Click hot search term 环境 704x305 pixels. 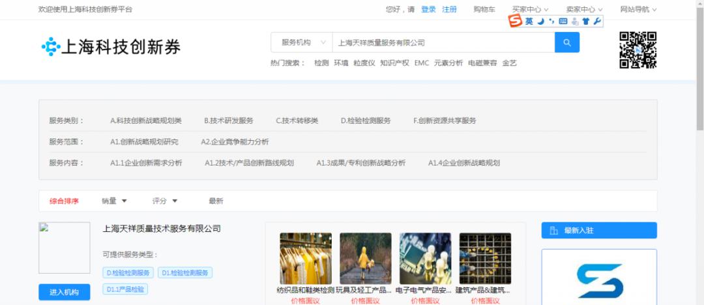[341, 63]
